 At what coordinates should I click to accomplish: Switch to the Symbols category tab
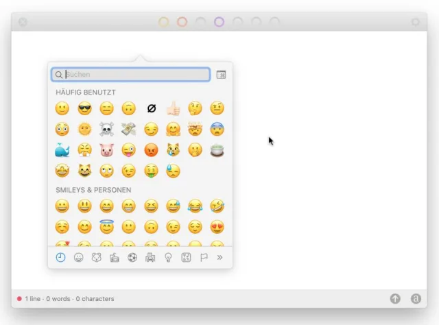pos(186,257)
